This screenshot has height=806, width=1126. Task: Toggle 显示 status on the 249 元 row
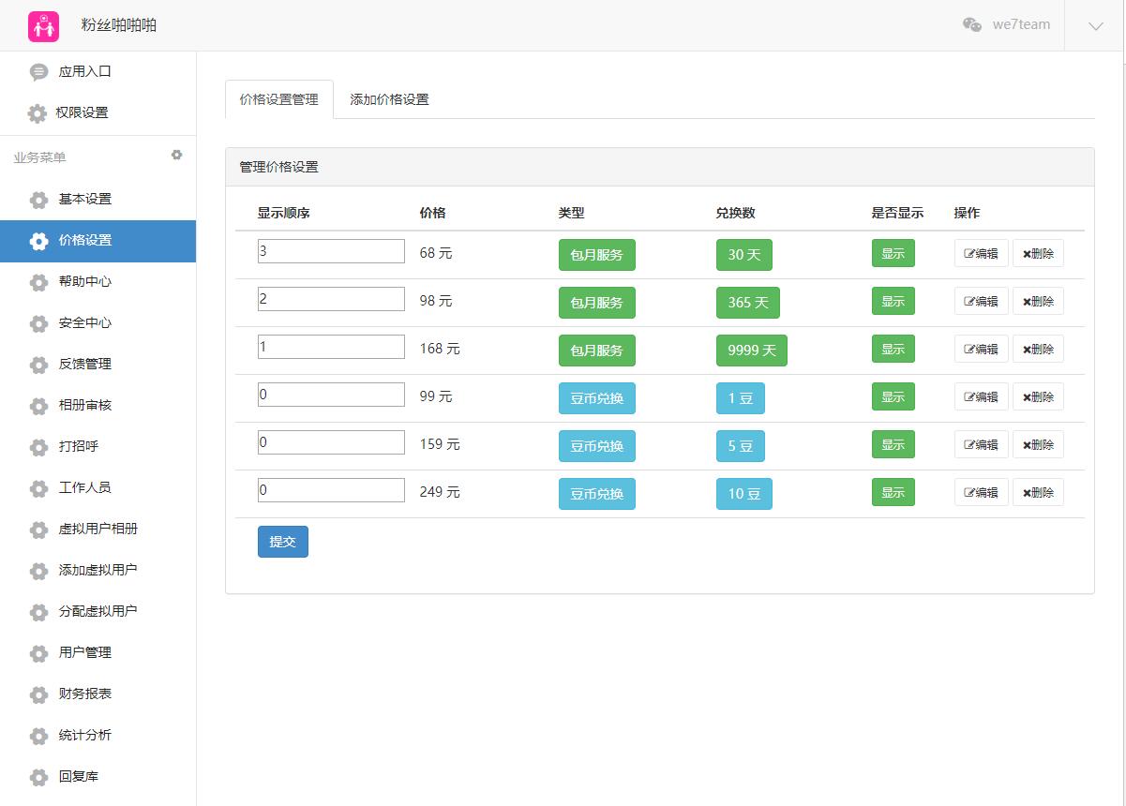coord(893,493)
